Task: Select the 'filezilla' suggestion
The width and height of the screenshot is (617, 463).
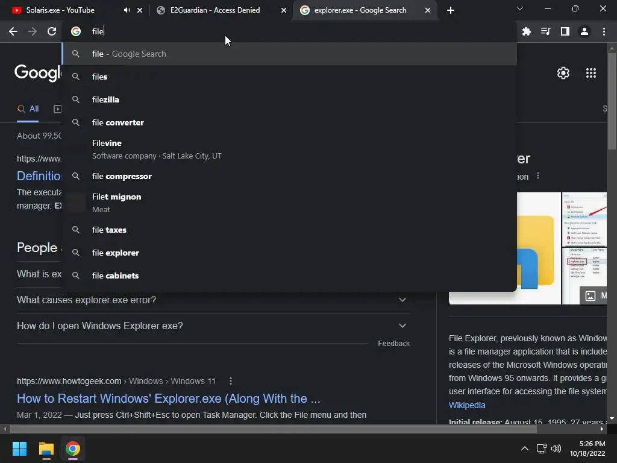Action: click(290, 99)
